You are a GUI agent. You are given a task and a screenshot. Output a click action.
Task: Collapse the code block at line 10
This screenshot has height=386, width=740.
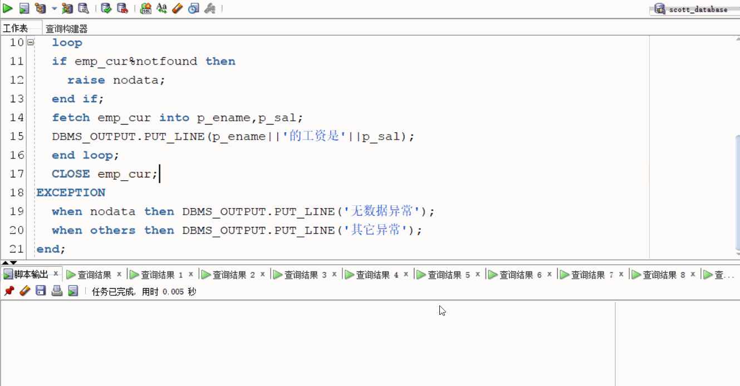click(x=31, y=42)
